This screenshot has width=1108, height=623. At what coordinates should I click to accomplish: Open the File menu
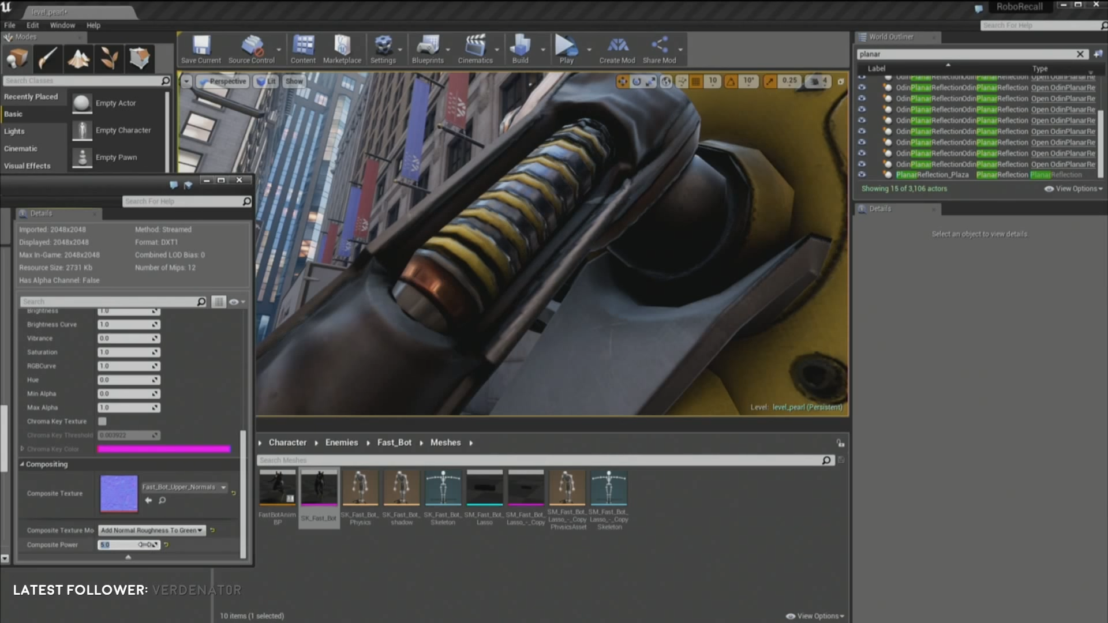[10, 25]
